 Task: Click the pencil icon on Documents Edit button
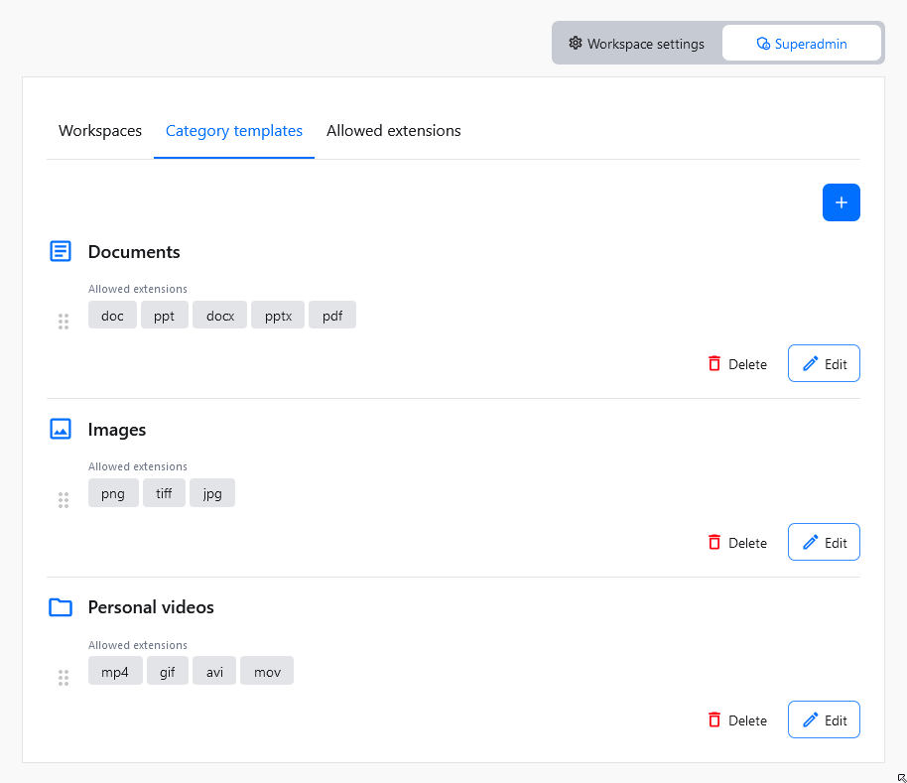(811, 363)
